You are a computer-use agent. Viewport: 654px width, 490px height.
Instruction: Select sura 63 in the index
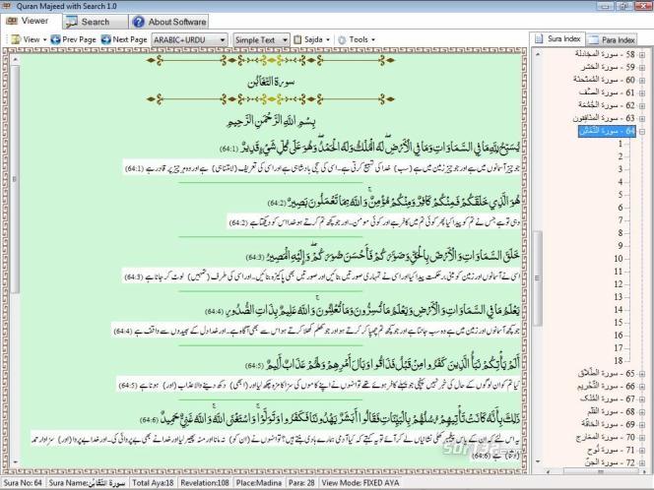pyautogui.click(x=604, y=118)
